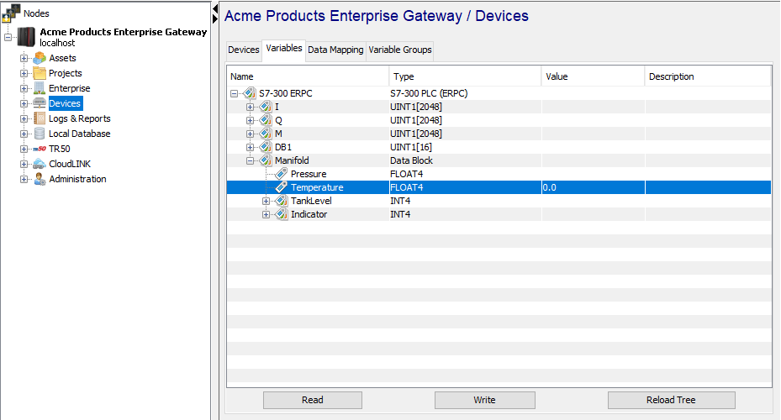The image size is (781, 420).
Task: Open the Variable Groups tab
Action: 400,50
